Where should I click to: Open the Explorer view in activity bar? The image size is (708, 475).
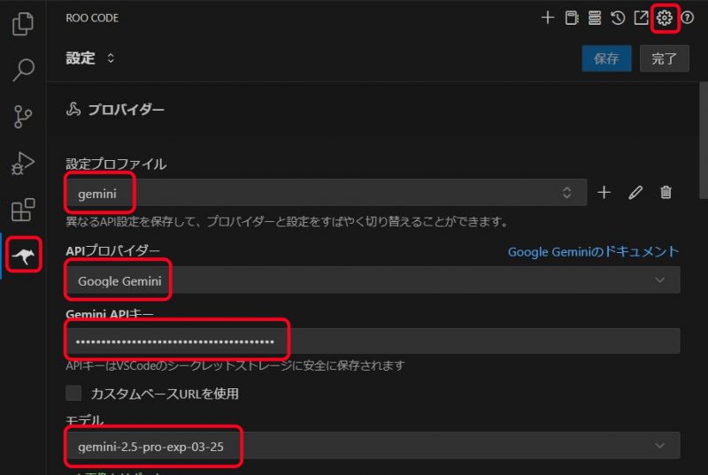23,24
